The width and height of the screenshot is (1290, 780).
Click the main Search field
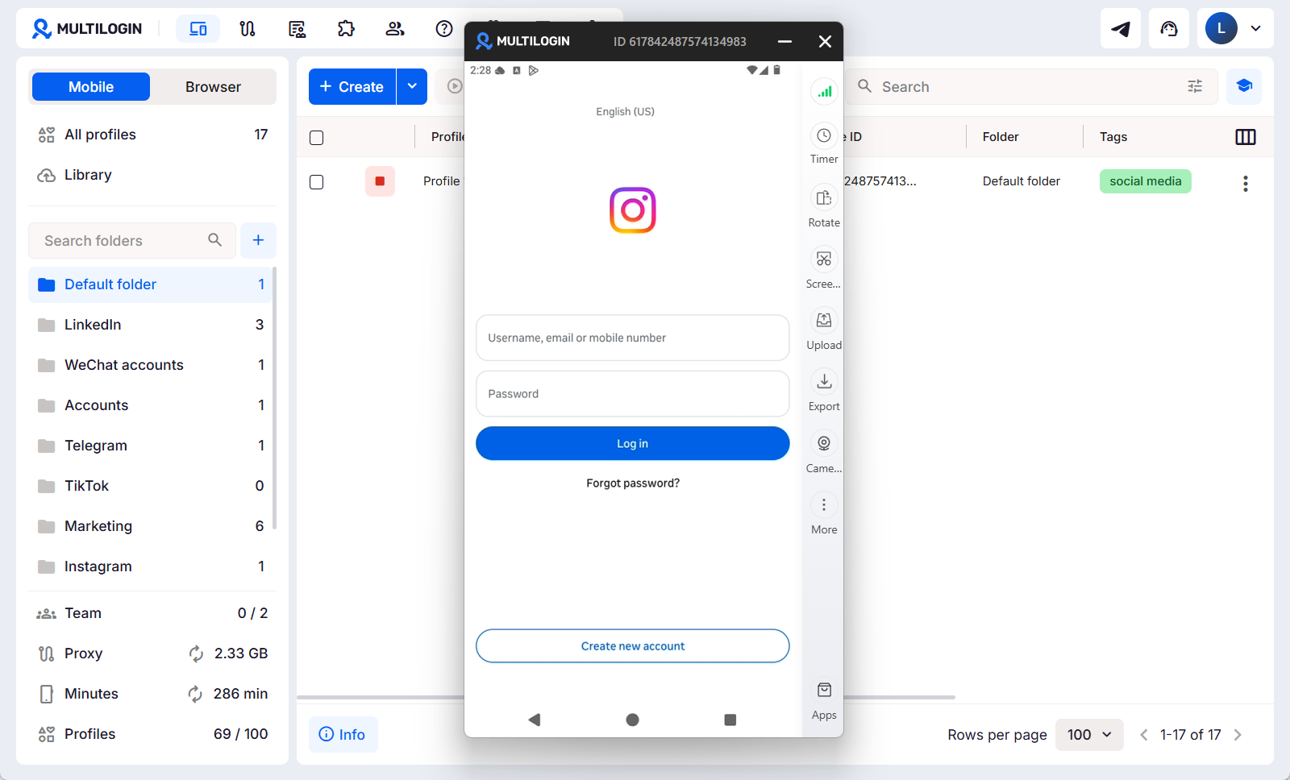[1032, 86]
